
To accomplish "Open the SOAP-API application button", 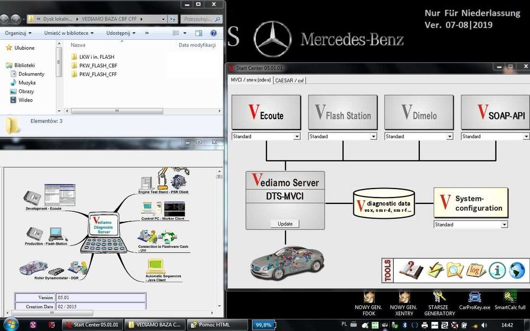I will tap(495, 112).
